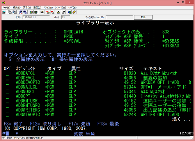Viewport: 195px width, 141px height.
Task: Open the display color setup icon
Action: [31, 12]
